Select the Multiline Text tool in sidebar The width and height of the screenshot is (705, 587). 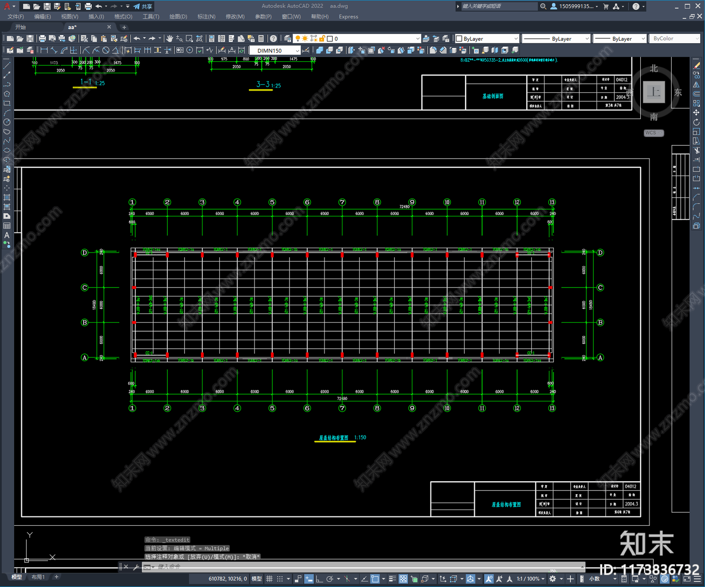click(7, 235)
